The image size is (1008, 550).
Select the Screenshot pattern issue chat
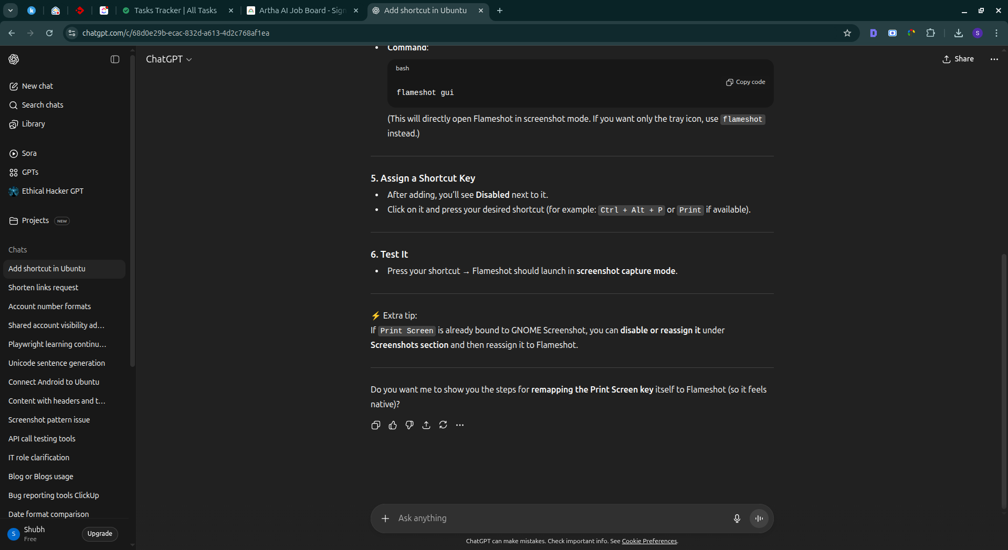tap(49, 420)
